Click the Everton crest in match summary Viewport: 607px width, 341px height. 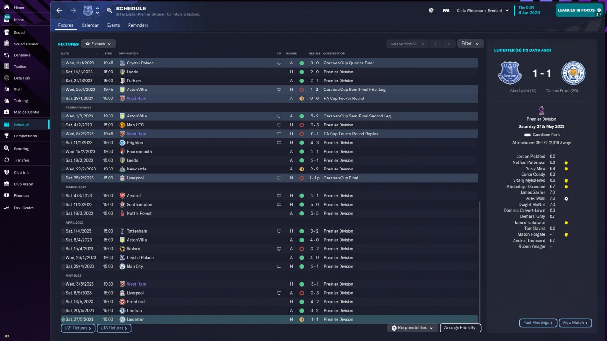tap(510, 73)
